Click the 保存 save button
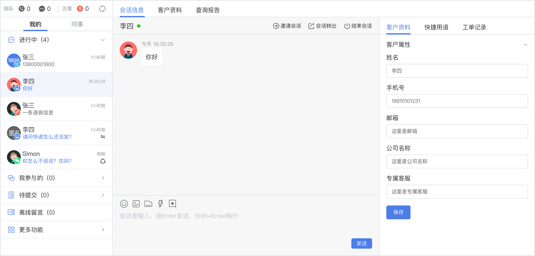 pyautogui.click(x=398, y=212)
